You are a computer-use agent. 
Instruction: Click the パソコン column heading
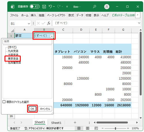pyautogui.click(x=80, y=52)
